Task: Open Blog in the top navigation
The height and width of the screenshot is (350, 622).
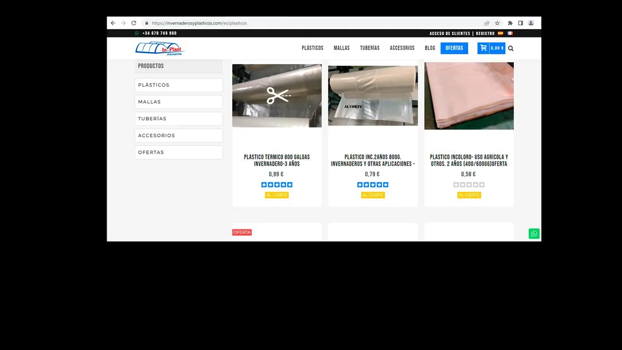Action: [430, 48]
